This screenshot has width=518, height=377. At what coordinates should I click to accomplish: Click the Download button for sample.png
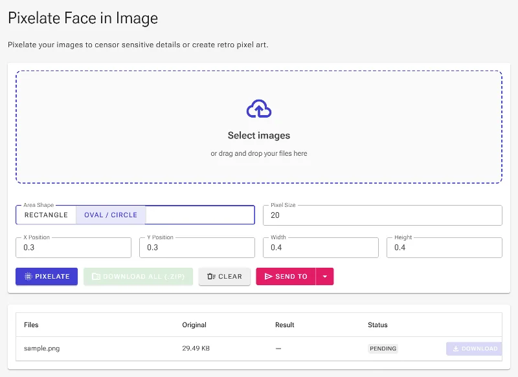(x=474, y=349)
